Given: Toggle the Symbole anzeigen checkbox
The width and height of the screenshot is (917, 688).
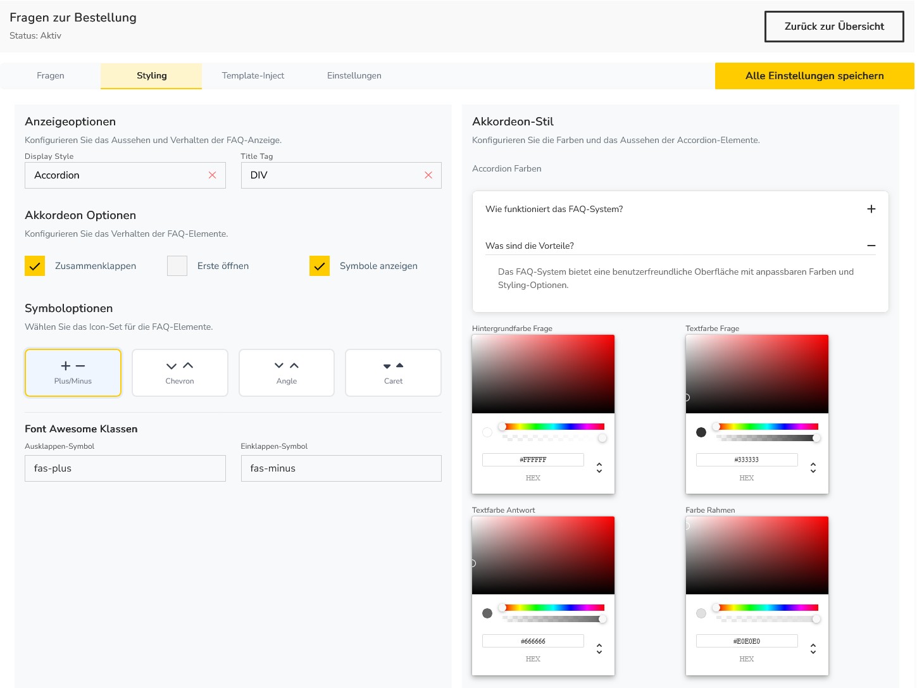Looking at the screenshot, I should [320, 266].
